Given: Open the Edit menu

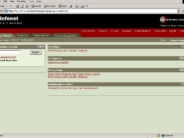Looking at the screenshot, I should pos(5,1).
